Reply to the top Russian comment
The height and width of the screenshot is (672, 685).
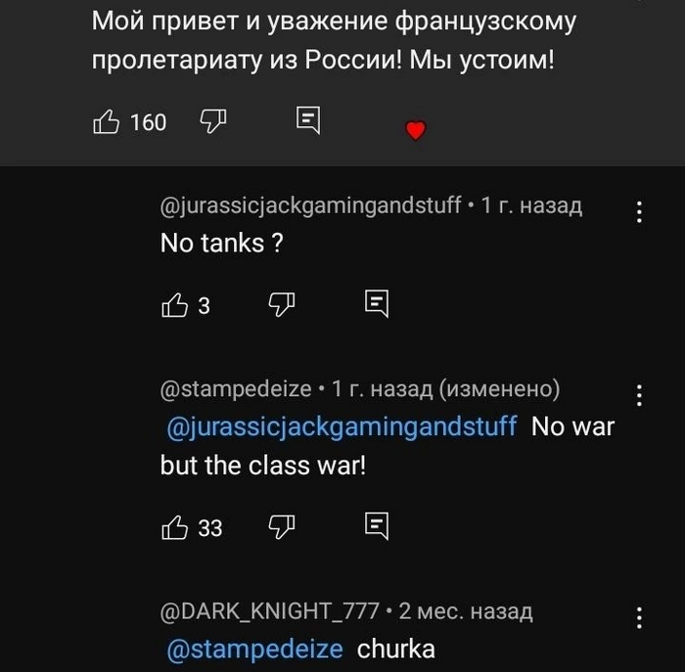307,122
